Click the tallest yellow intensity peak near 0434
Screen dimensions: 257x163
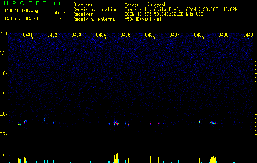click(117, 157)
